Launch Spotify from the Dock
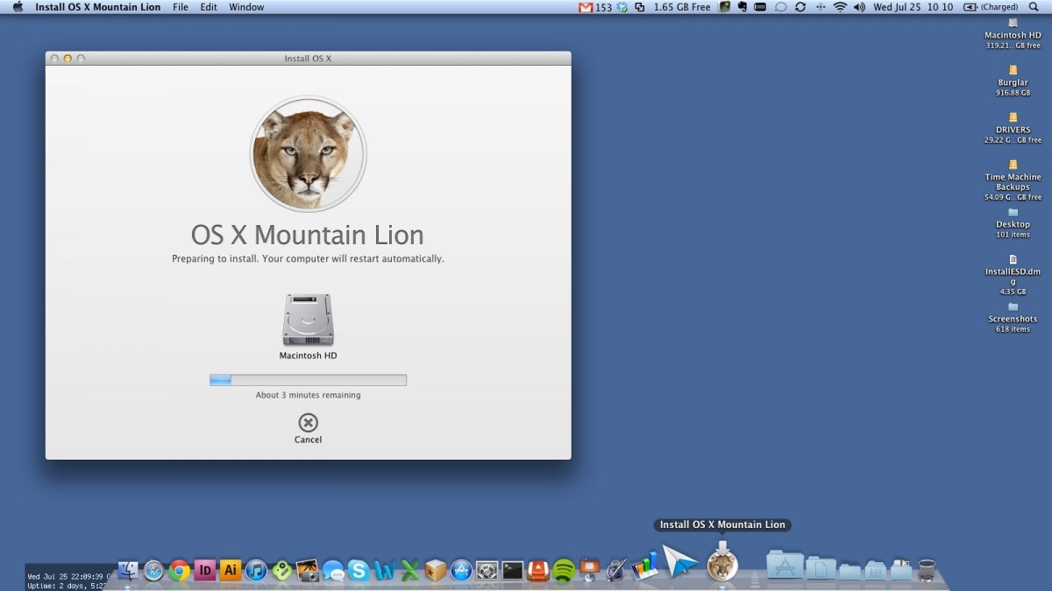The width and height of the screenshot is (1052, 591). (564, 570)
